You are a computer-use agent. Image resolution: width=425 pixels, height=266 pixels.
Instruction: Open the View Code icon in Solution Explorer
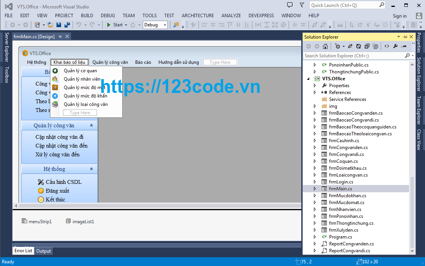[x=386, y=46]
